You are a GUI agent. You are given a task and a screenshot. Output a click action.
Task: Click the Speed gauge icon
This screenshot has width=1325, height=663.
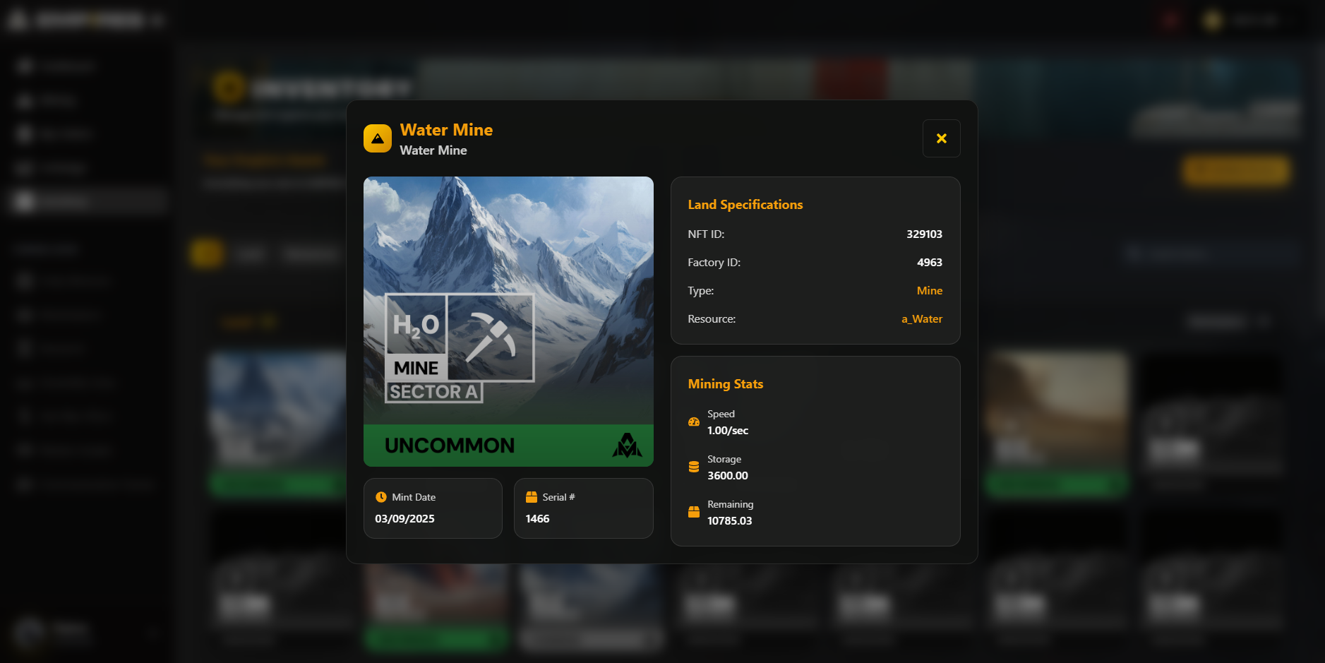[694, 422]
